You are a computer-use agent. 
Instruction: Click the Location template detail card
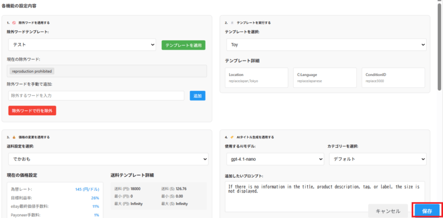click(x=257, y=78)
